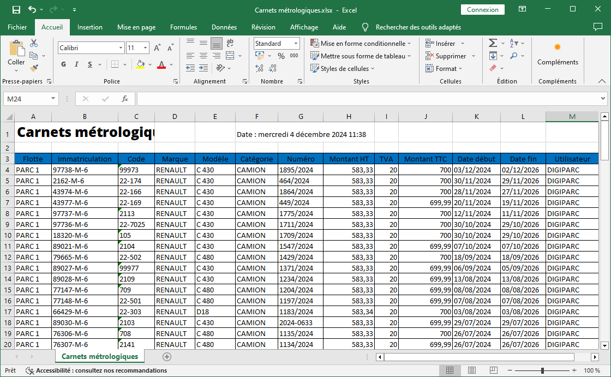The image size is (611, 377).
Task: Save the workbook with the floppy icon
Action: coord(16,10)
